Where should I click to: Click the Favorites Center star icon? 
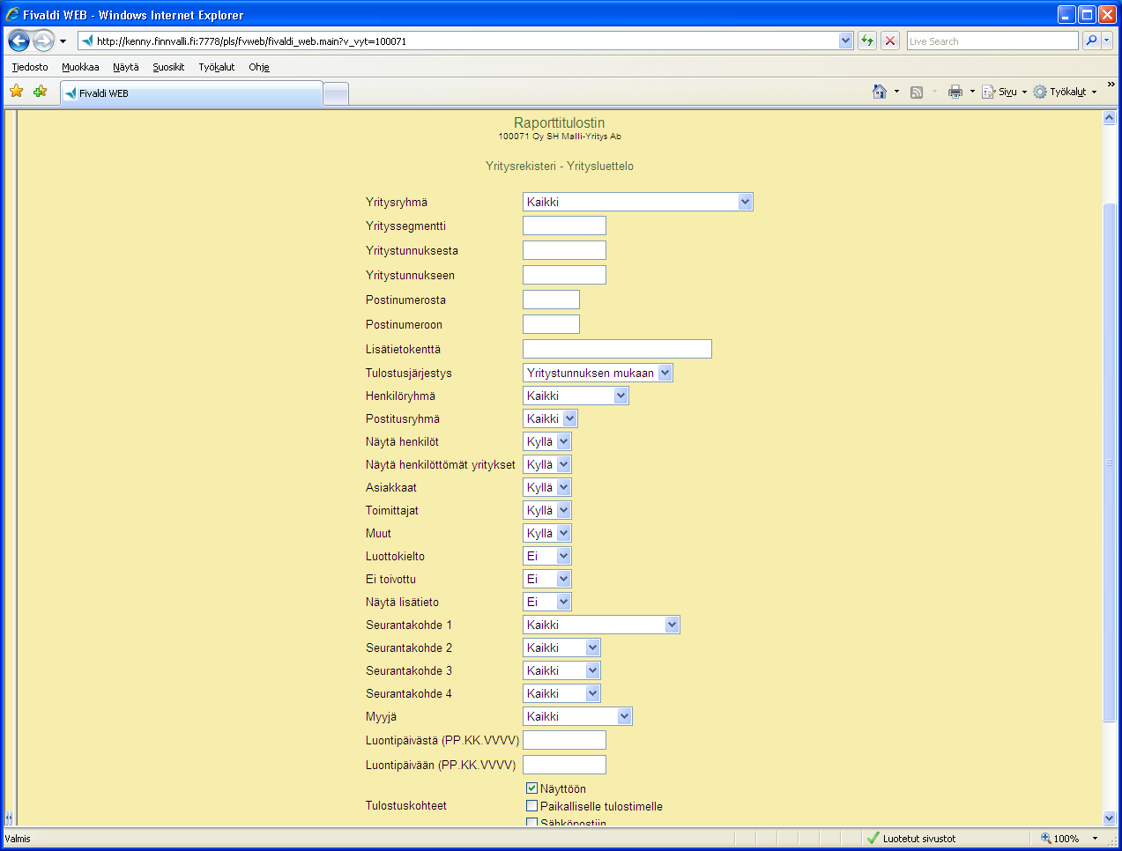16,92
